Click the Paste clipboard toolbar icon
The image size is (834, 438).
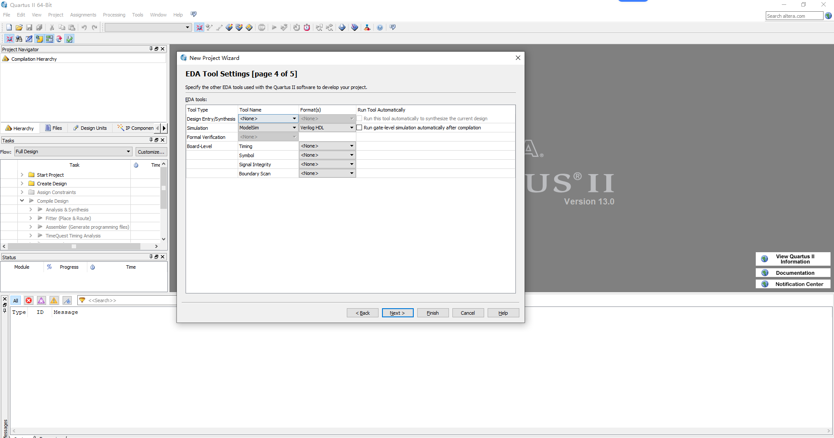click(x=72, y=27)
